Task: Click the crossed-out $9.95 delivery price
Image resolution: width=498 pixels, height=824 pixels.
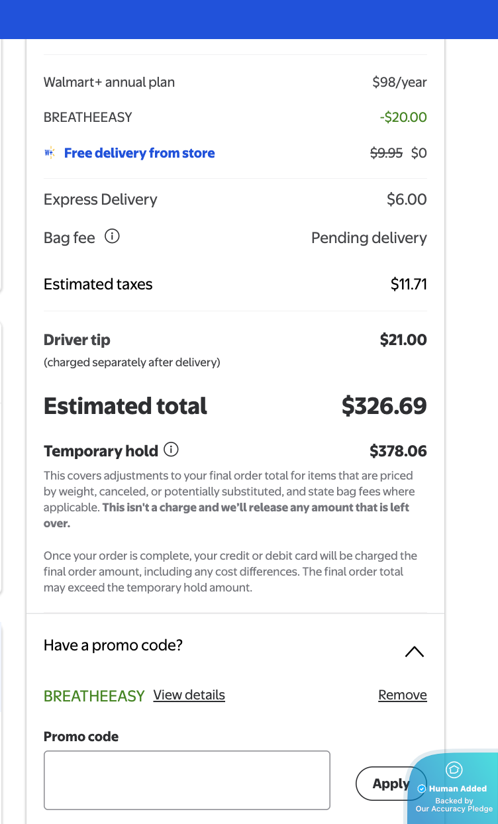Action: coord(386,153)
